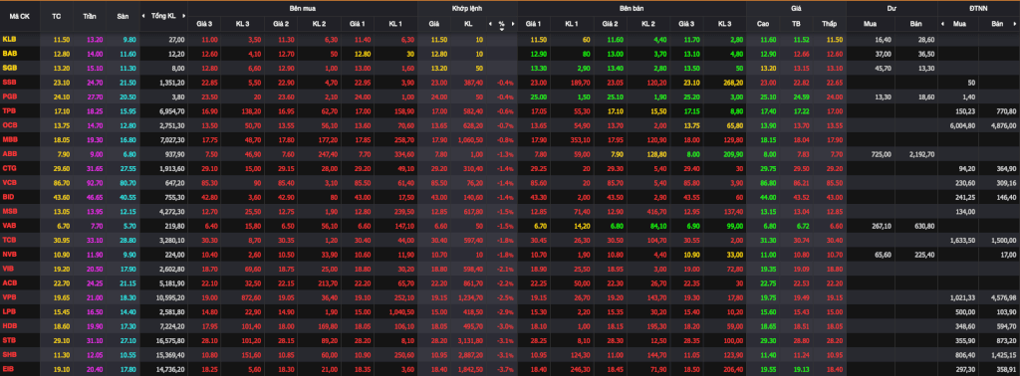Click the right arrow after ĐTNN Bán header
This screenshot has height=376, width=1020.
1015,24
